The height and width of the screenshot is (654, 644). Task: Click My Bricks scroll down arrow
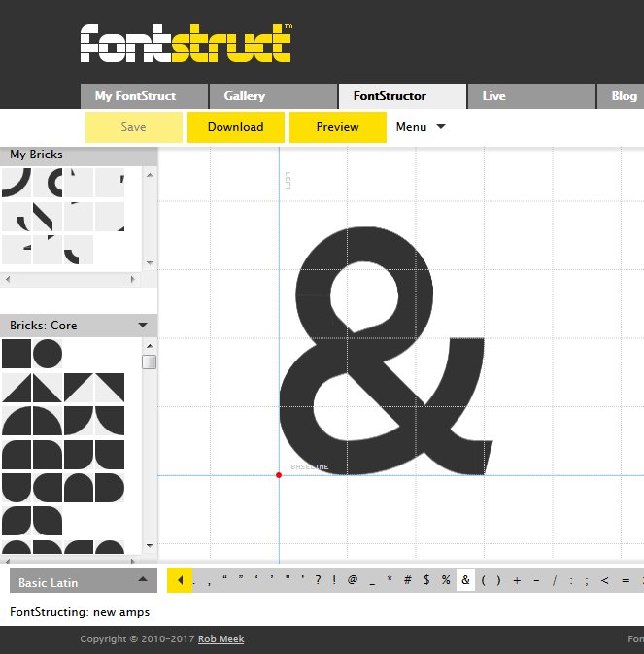click(150, 262)
